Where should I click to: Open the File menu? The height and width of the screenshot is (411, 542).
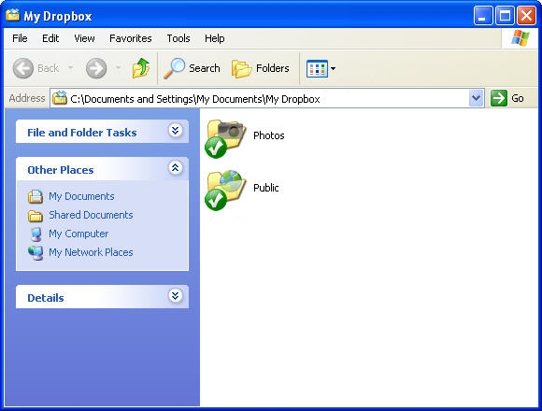[x=20, y=38]
